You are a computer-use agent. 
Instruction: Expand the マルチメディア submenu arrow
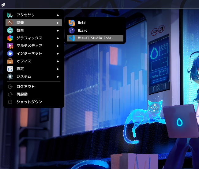point(58,46)
